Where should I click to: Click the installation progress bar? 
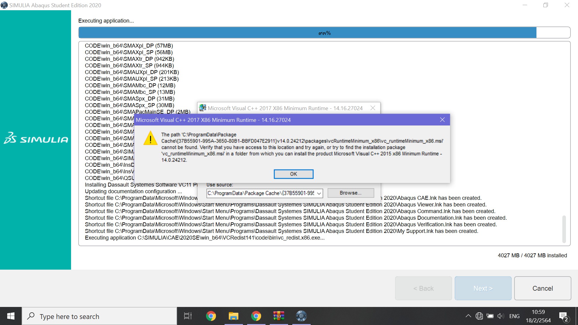coord(324,33)
